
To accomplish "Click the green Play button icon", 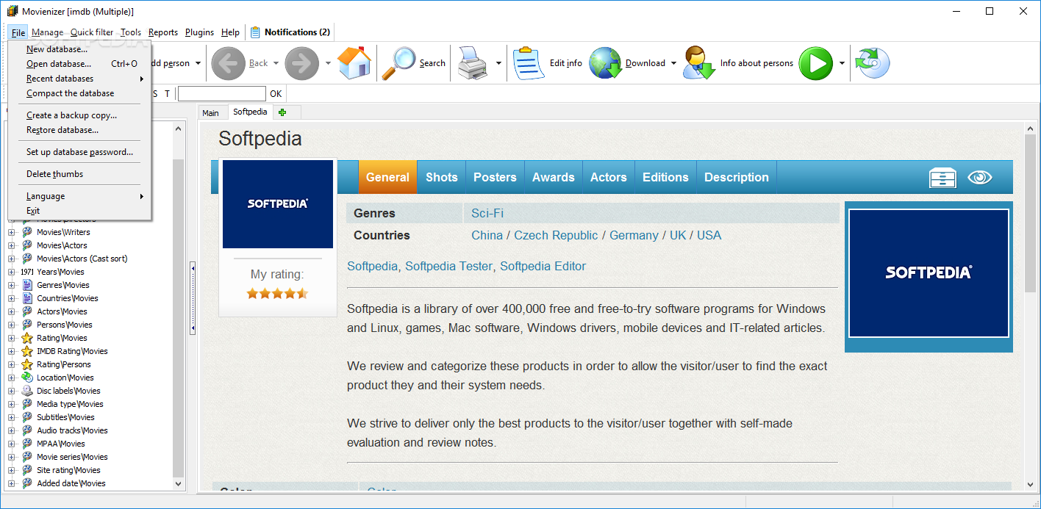I will click(816, 63).
